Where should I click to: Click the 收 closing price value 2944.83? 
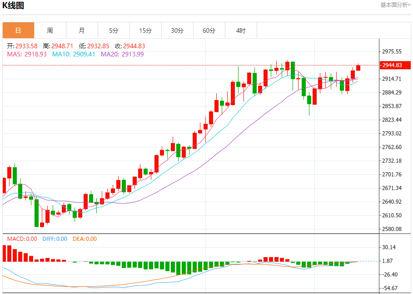pos(134,46)
